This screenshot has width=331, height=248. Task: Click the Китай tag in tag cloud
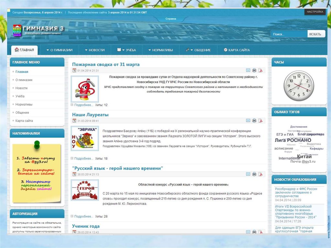(304, 156)
